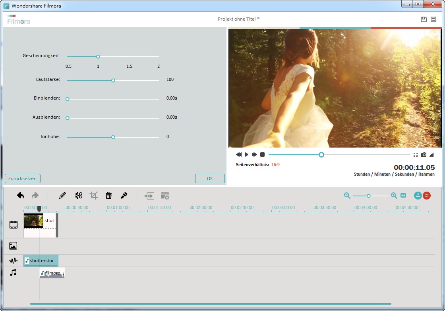445x311 pixels.
Task: Toggle the red storyboard view button
Action: coord(427,196)
